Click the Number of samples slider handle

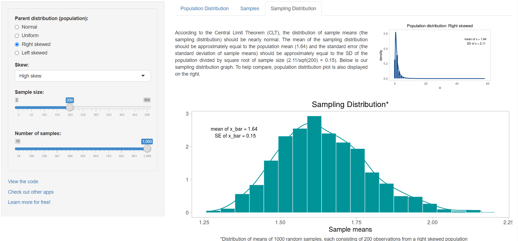[147, 149]
